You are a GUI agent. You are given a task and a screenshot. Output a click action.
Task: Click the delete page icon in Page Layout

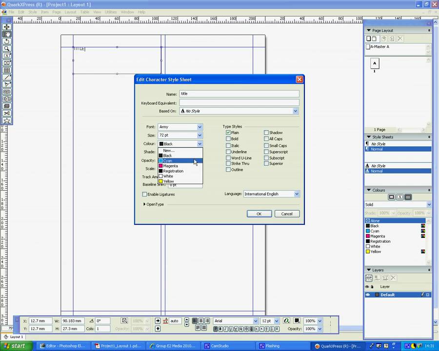click(400, 39)
